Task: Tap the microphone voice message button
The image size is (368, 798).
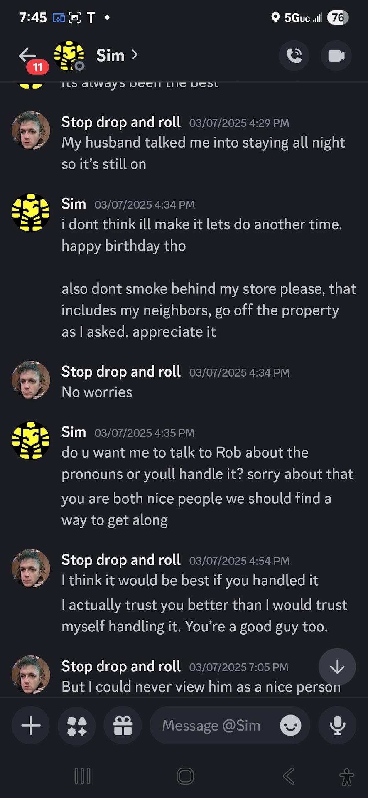Action: [337, 725]
